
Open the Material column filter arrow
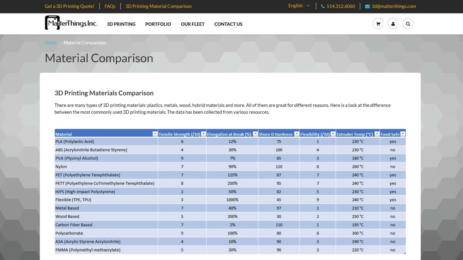(x=155, y=134)
